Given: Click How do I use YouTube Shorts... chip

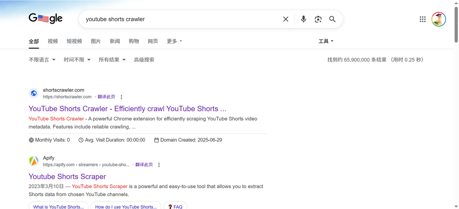Looking at the screenshot, I should point(126,207).
